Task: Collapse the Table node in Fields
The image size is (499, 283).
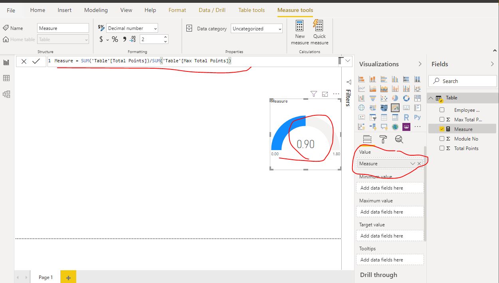Action: point(431,98)
